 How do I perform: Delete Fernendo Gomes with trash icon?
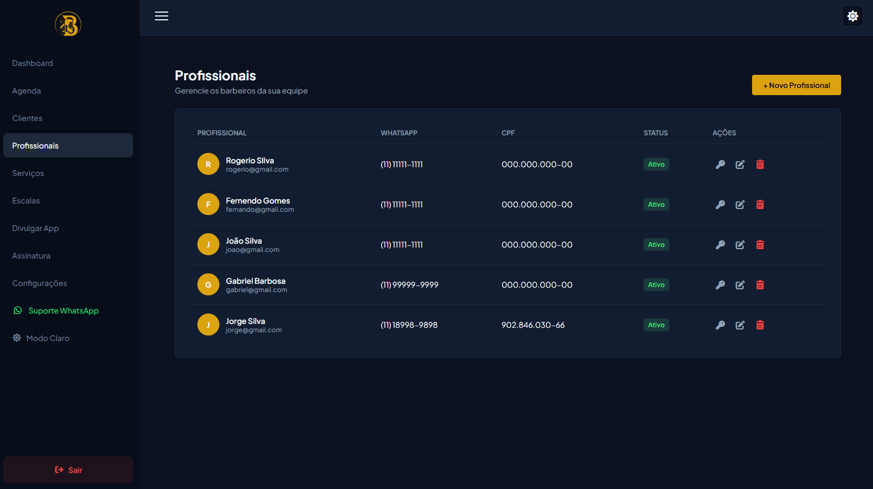click(760, 205)
